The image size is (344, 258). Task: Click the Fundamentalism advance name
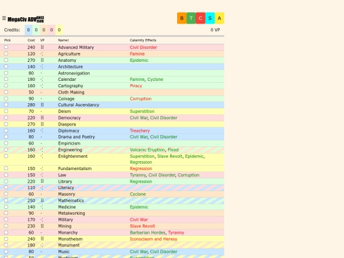pos(75,168)
